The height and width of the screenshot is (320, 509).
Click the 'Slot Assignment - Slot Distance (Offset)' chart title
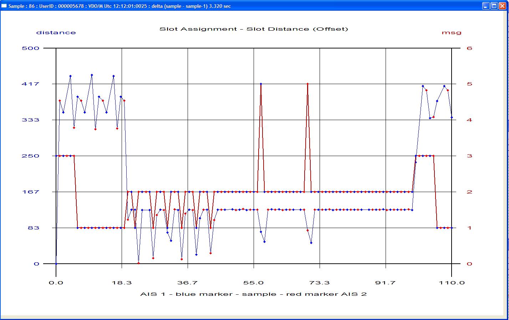(x=254, y=29)
